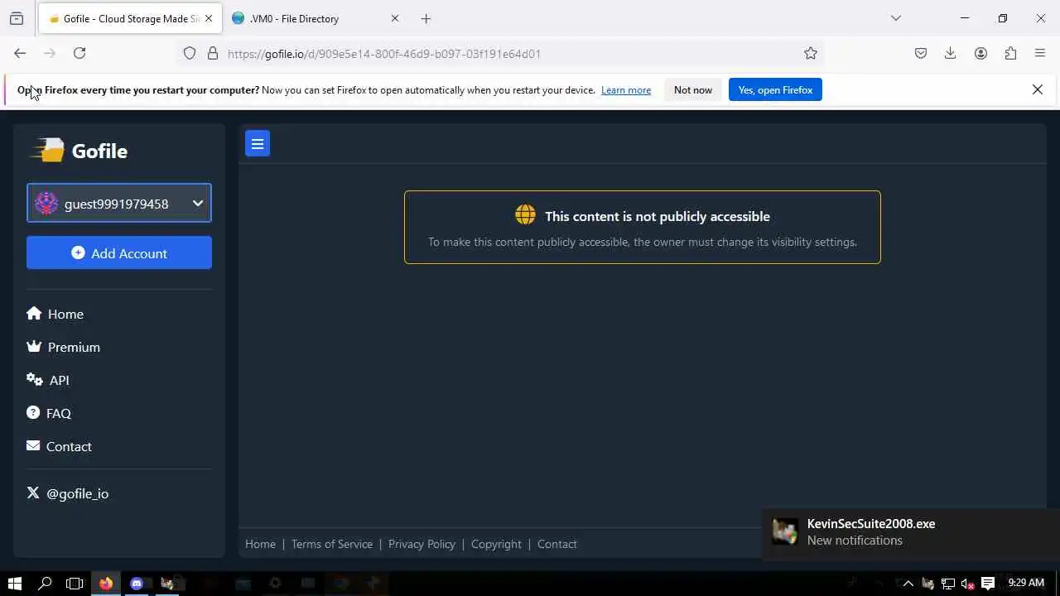The height and width of the screenshot is (596, 1060).
Task: Open the extensions puzzle icon
Action: point(1010,53)
